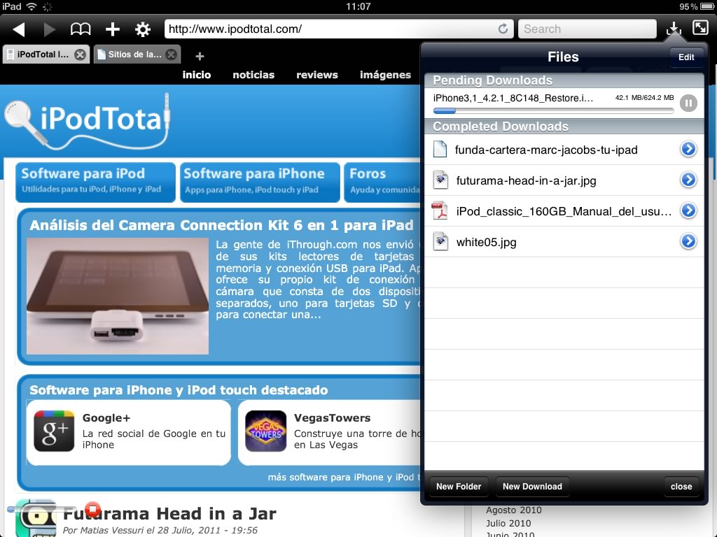Tap the iPhone restore download progress bar
Viewport: 717px width, 537px height.
coord(553,111)
